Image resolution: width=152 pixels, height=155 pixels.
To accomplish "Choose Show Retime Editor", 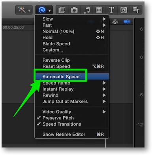I will pos(72,134).
